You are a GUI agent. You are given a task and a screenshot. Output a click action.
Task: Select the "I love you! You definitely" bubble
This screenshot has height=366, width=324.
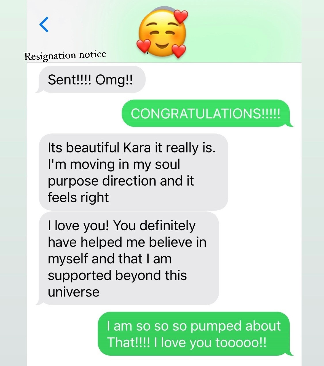127,259
